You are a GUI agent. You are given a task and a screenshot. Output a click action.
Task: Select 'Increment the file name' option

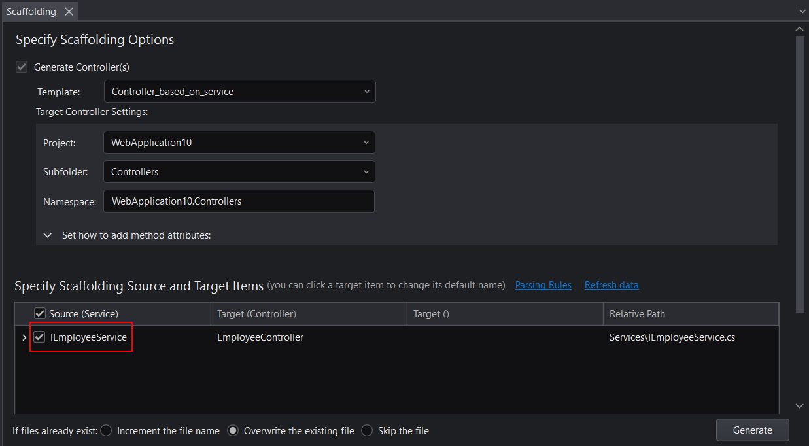pos(107,431)
